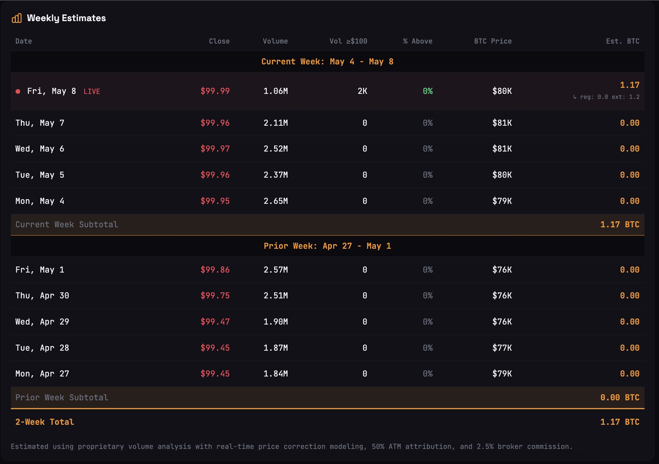This screenshot has height=464, width=659.
Task: Click the $99.97 close on Wed, May 6
Action: tap(215, 149)
